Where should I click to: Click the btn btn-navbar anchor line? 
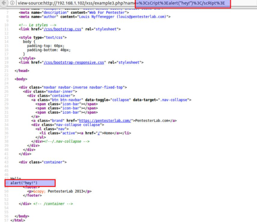pos(111,100)
